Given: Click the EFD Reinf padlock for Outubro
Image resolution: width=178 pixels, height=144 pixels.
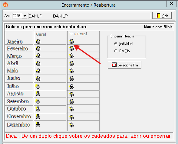Looking at the screenshot, I should coord(71,109).
